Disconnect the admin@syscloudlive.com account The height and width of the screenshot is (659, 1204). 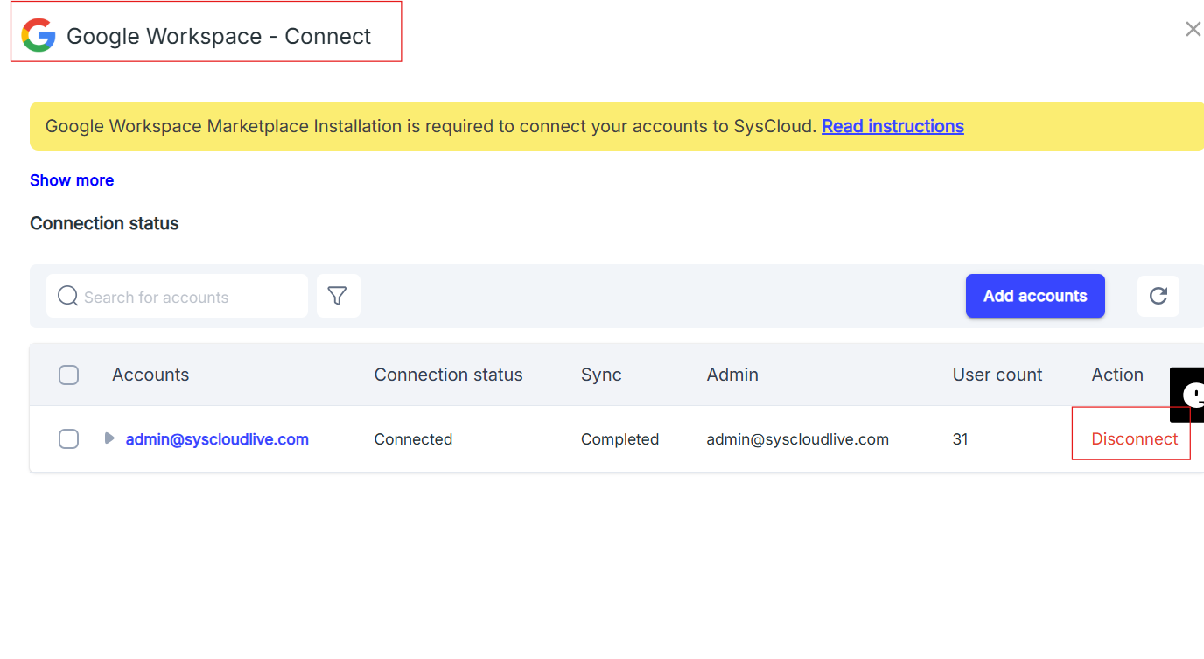[x=1135, y=439]
